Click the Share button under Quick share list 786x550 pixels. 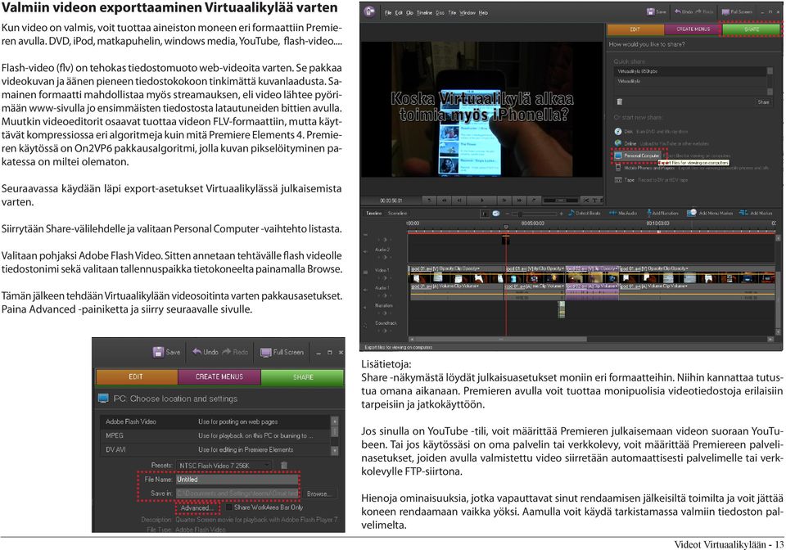click(763, 101)
